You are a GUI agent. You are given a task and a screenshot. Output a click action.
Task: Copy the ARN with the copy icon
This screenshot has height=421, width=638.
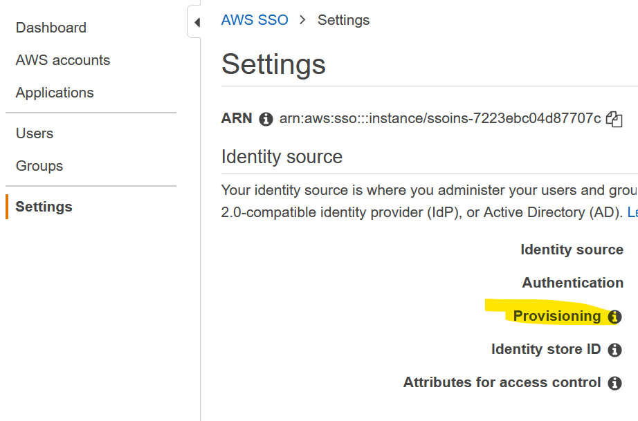point(614,119)
